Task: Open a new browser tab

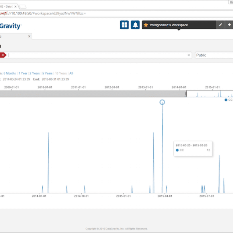Action: pos(23,6)
